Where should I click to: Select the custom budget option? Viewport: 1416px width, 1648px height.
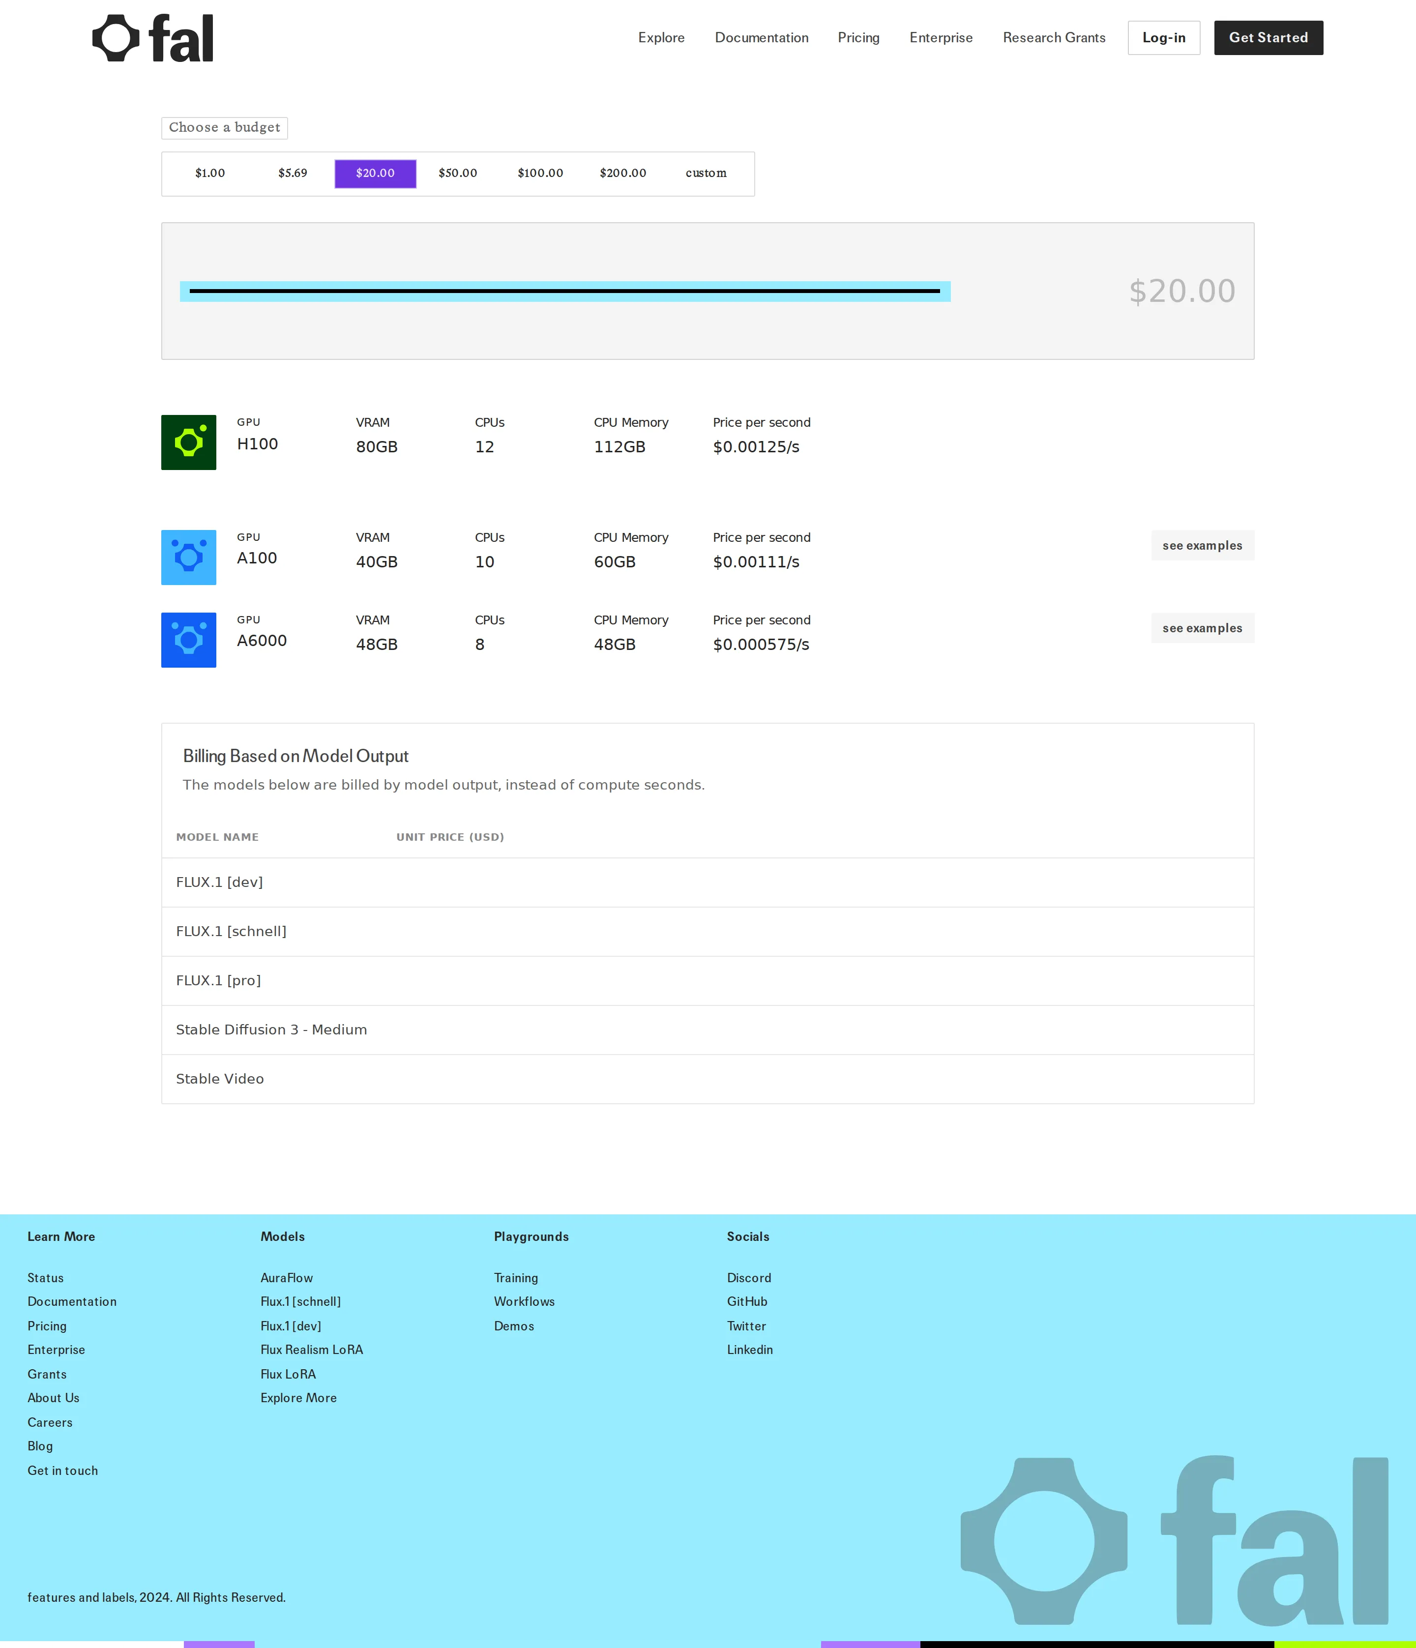coord(706,174)
